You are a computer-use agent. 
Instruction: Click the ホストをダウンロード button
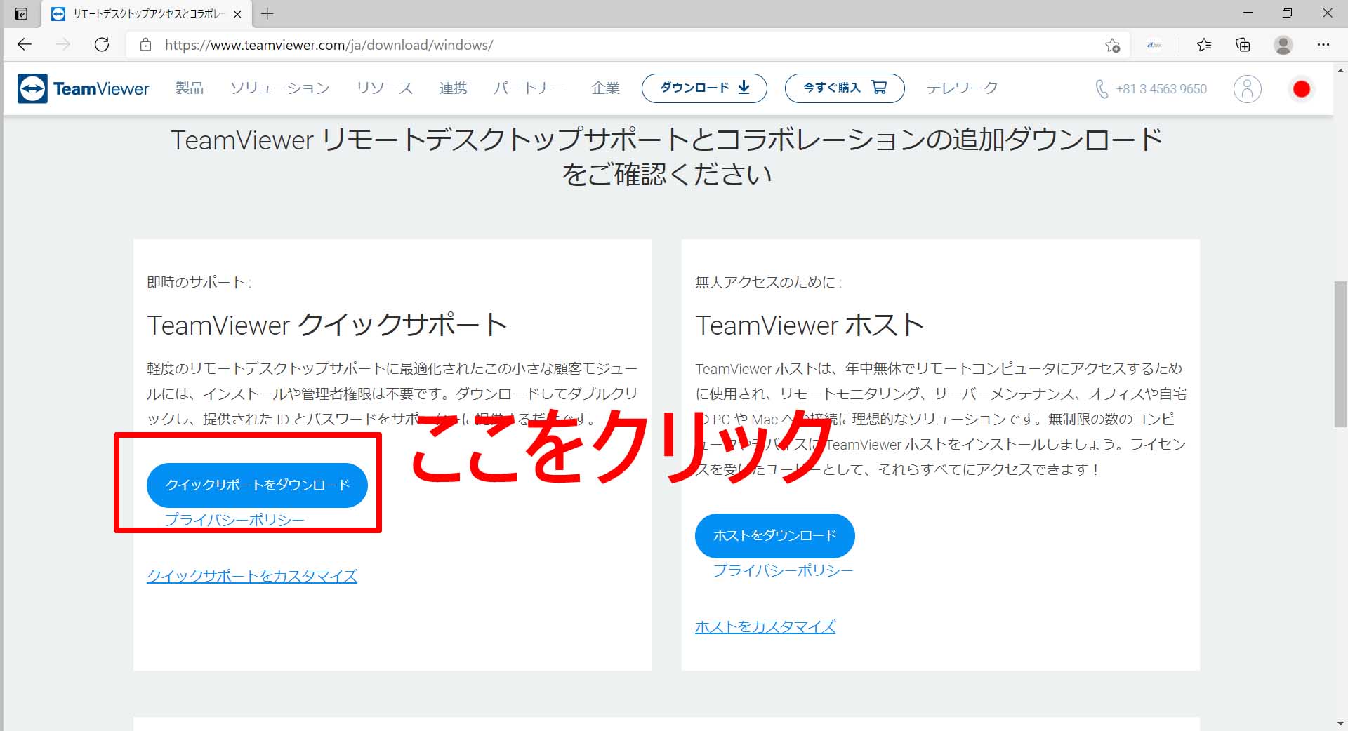coord(774,535)
